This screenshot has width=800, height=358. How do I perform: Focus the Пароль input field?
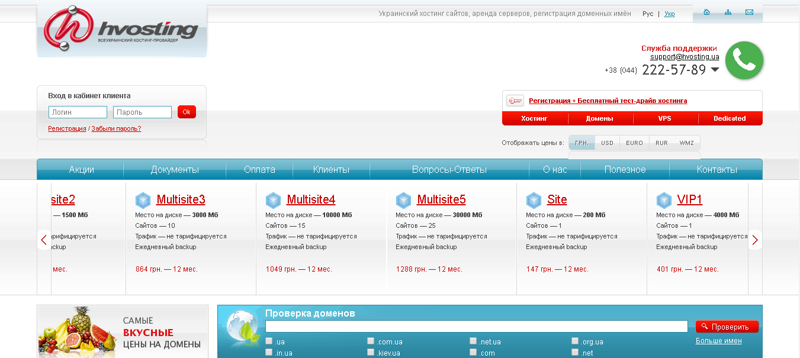pos(142,112)
